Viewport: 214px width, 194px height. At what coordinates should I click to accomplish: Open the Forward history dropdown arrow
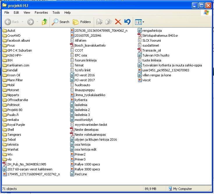37,22
